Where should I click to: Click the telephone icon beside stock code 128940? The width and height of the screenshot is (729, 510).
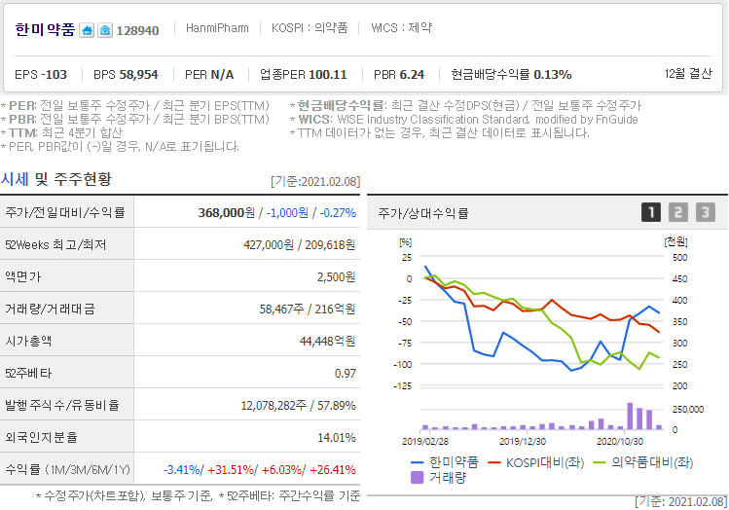(105, 31)
